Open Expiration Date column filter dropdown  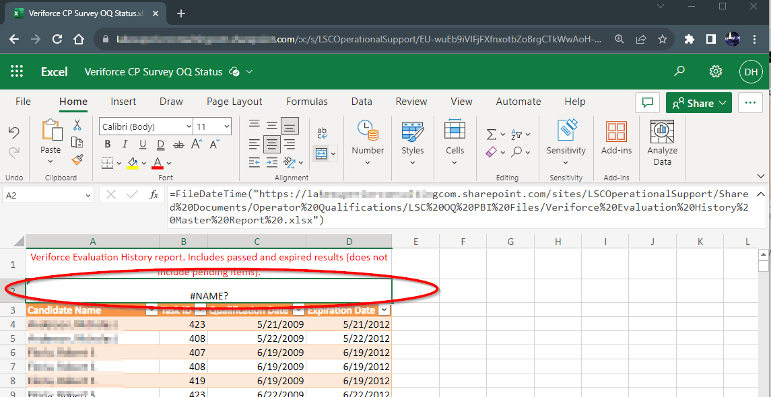pyautogui.click(x=384, y=310)
